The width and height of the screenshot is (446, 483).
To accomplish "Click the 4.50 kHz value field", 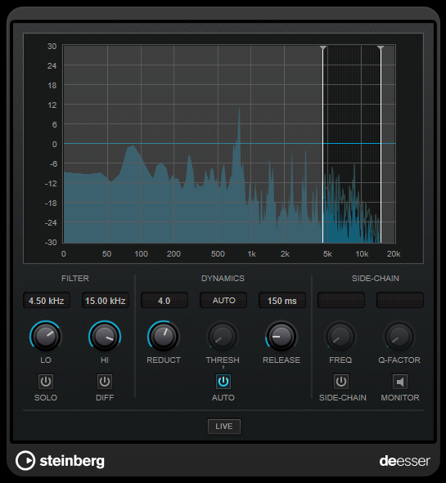I will coord(47,300).
